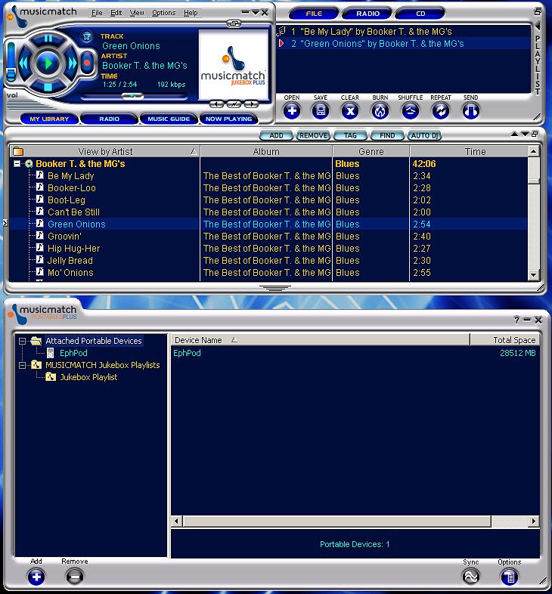The height and width of the screenshot is (594, 552).
Task: Click the Play button in the player
Action: click(x=48, y=63)
